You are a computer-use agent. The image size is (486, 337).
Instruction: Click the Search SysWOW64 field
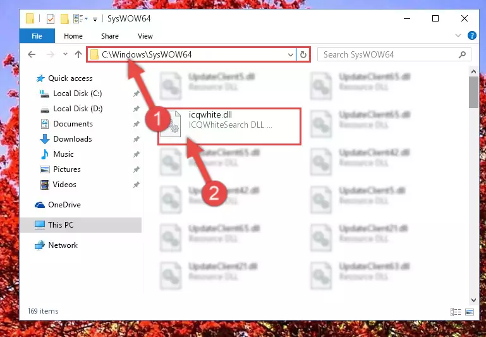click(394, 55)
